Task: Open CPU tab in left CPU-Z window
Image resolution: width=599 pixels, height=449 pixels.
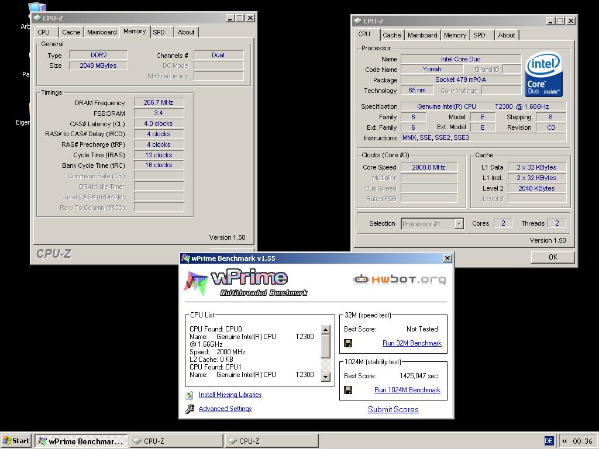Action: 44,32
